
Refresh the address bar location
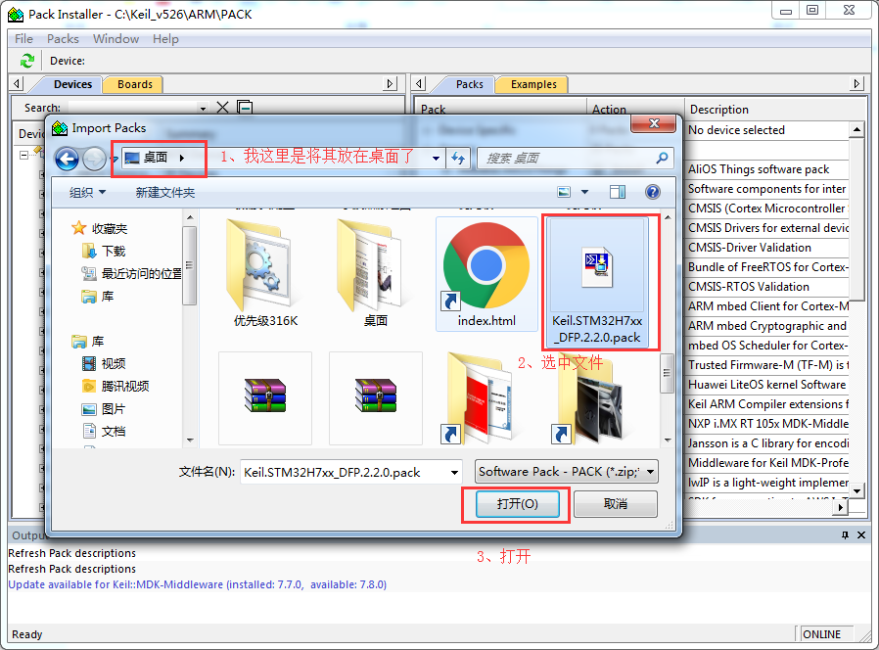[458, 158]
